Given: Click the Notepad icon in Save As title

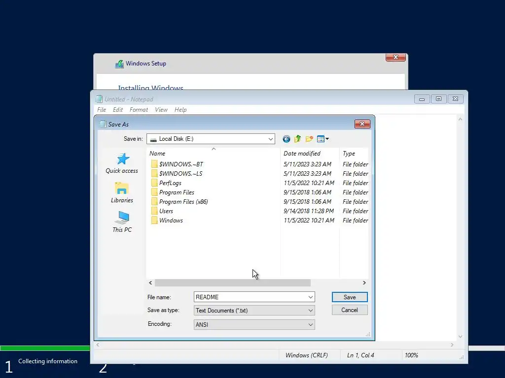Looking at the screenshot, I should coord(103,124).
